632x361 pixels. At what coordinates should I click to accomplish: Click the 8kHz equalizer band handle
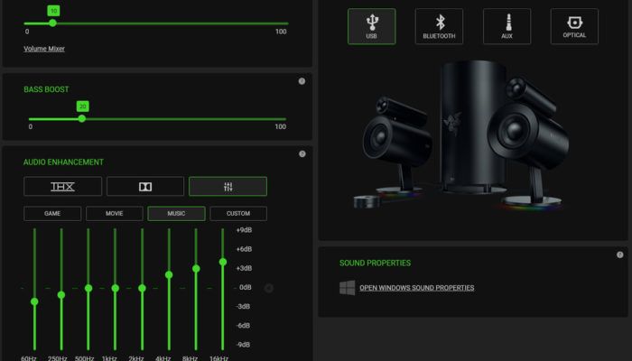[x=196, y=268]
